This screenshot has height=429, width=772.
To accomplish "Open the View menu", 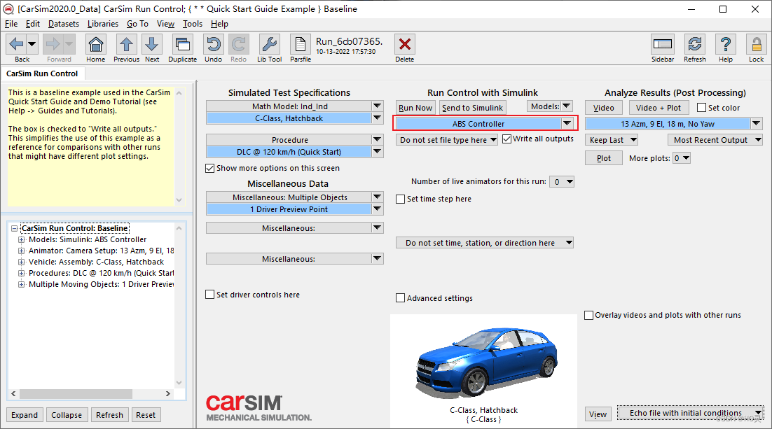I will point(165,24).
